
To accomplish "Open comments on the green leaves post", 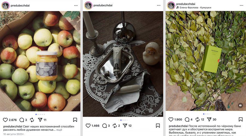I will point(187,119).
